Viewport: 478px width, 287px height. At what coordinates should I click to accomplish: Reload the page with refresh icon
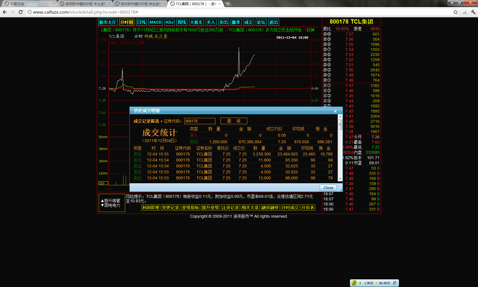20,12
